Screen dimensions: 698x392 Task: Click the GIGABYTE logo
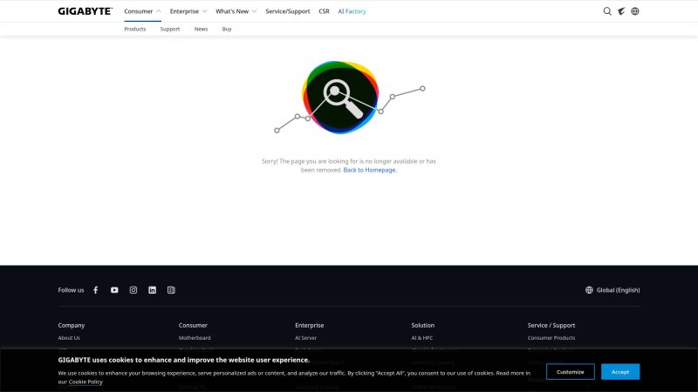point(85,11)
